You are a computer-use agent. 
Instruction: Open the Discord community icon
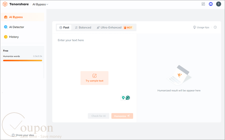211,4
